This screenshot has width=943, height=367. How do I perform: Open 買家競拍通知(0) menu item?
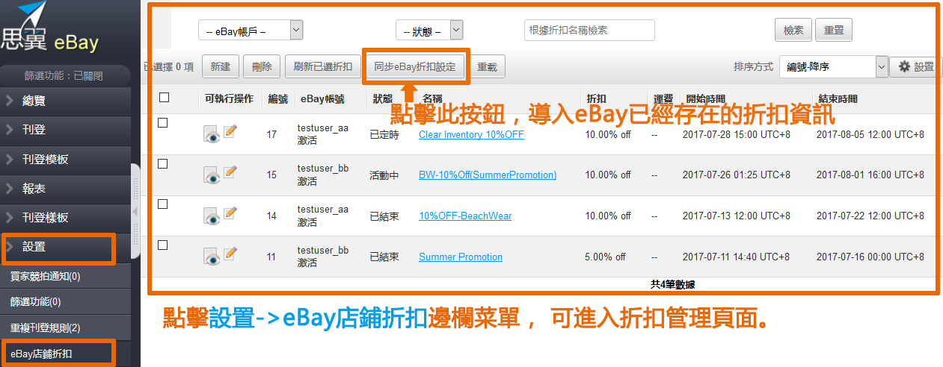(65, 276)
